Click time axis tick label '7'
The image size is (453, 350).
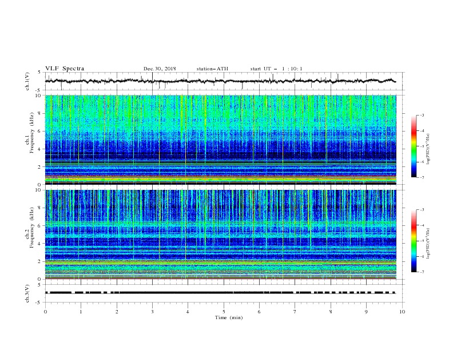click(295, 312)
